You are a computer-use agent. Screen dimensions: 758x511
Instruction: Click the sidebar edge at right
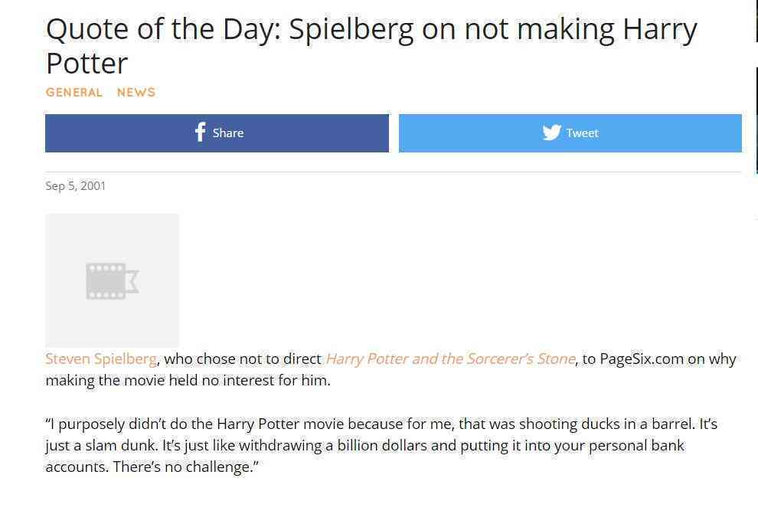pyautogui.click(x=756, y=121)
